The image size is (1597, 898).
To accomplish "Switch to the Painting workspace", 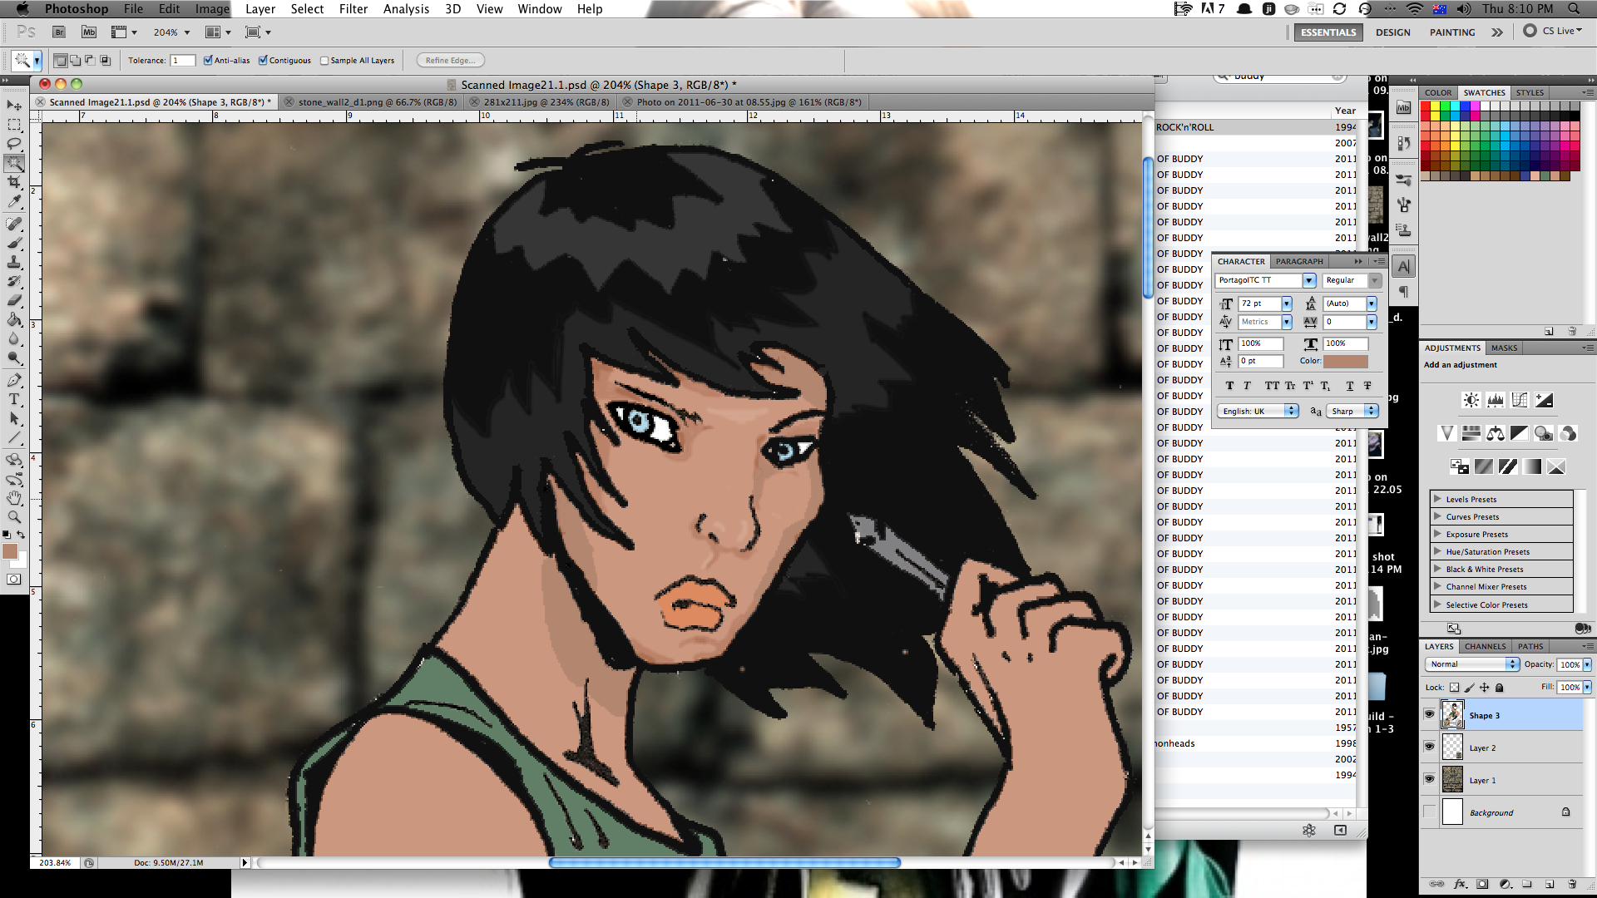I will 1452,32.
